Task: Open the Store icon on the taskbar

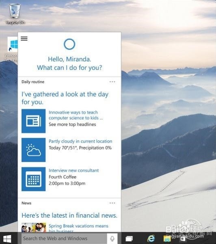Action: (183, 239)
